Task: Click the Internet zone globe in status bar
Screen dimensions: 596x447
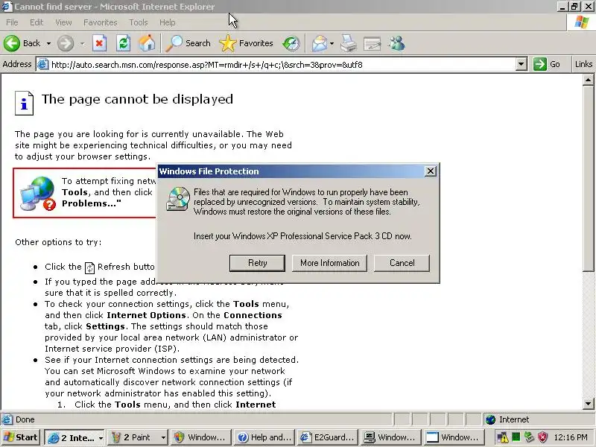Action: 491,419
